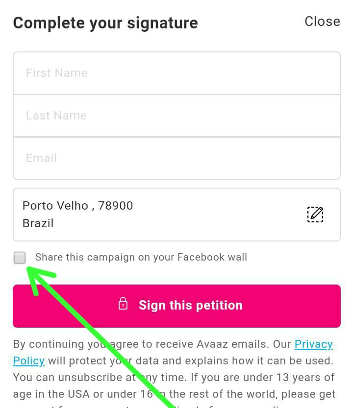Click the lock icon on the sign button

(x=123, y=304)
